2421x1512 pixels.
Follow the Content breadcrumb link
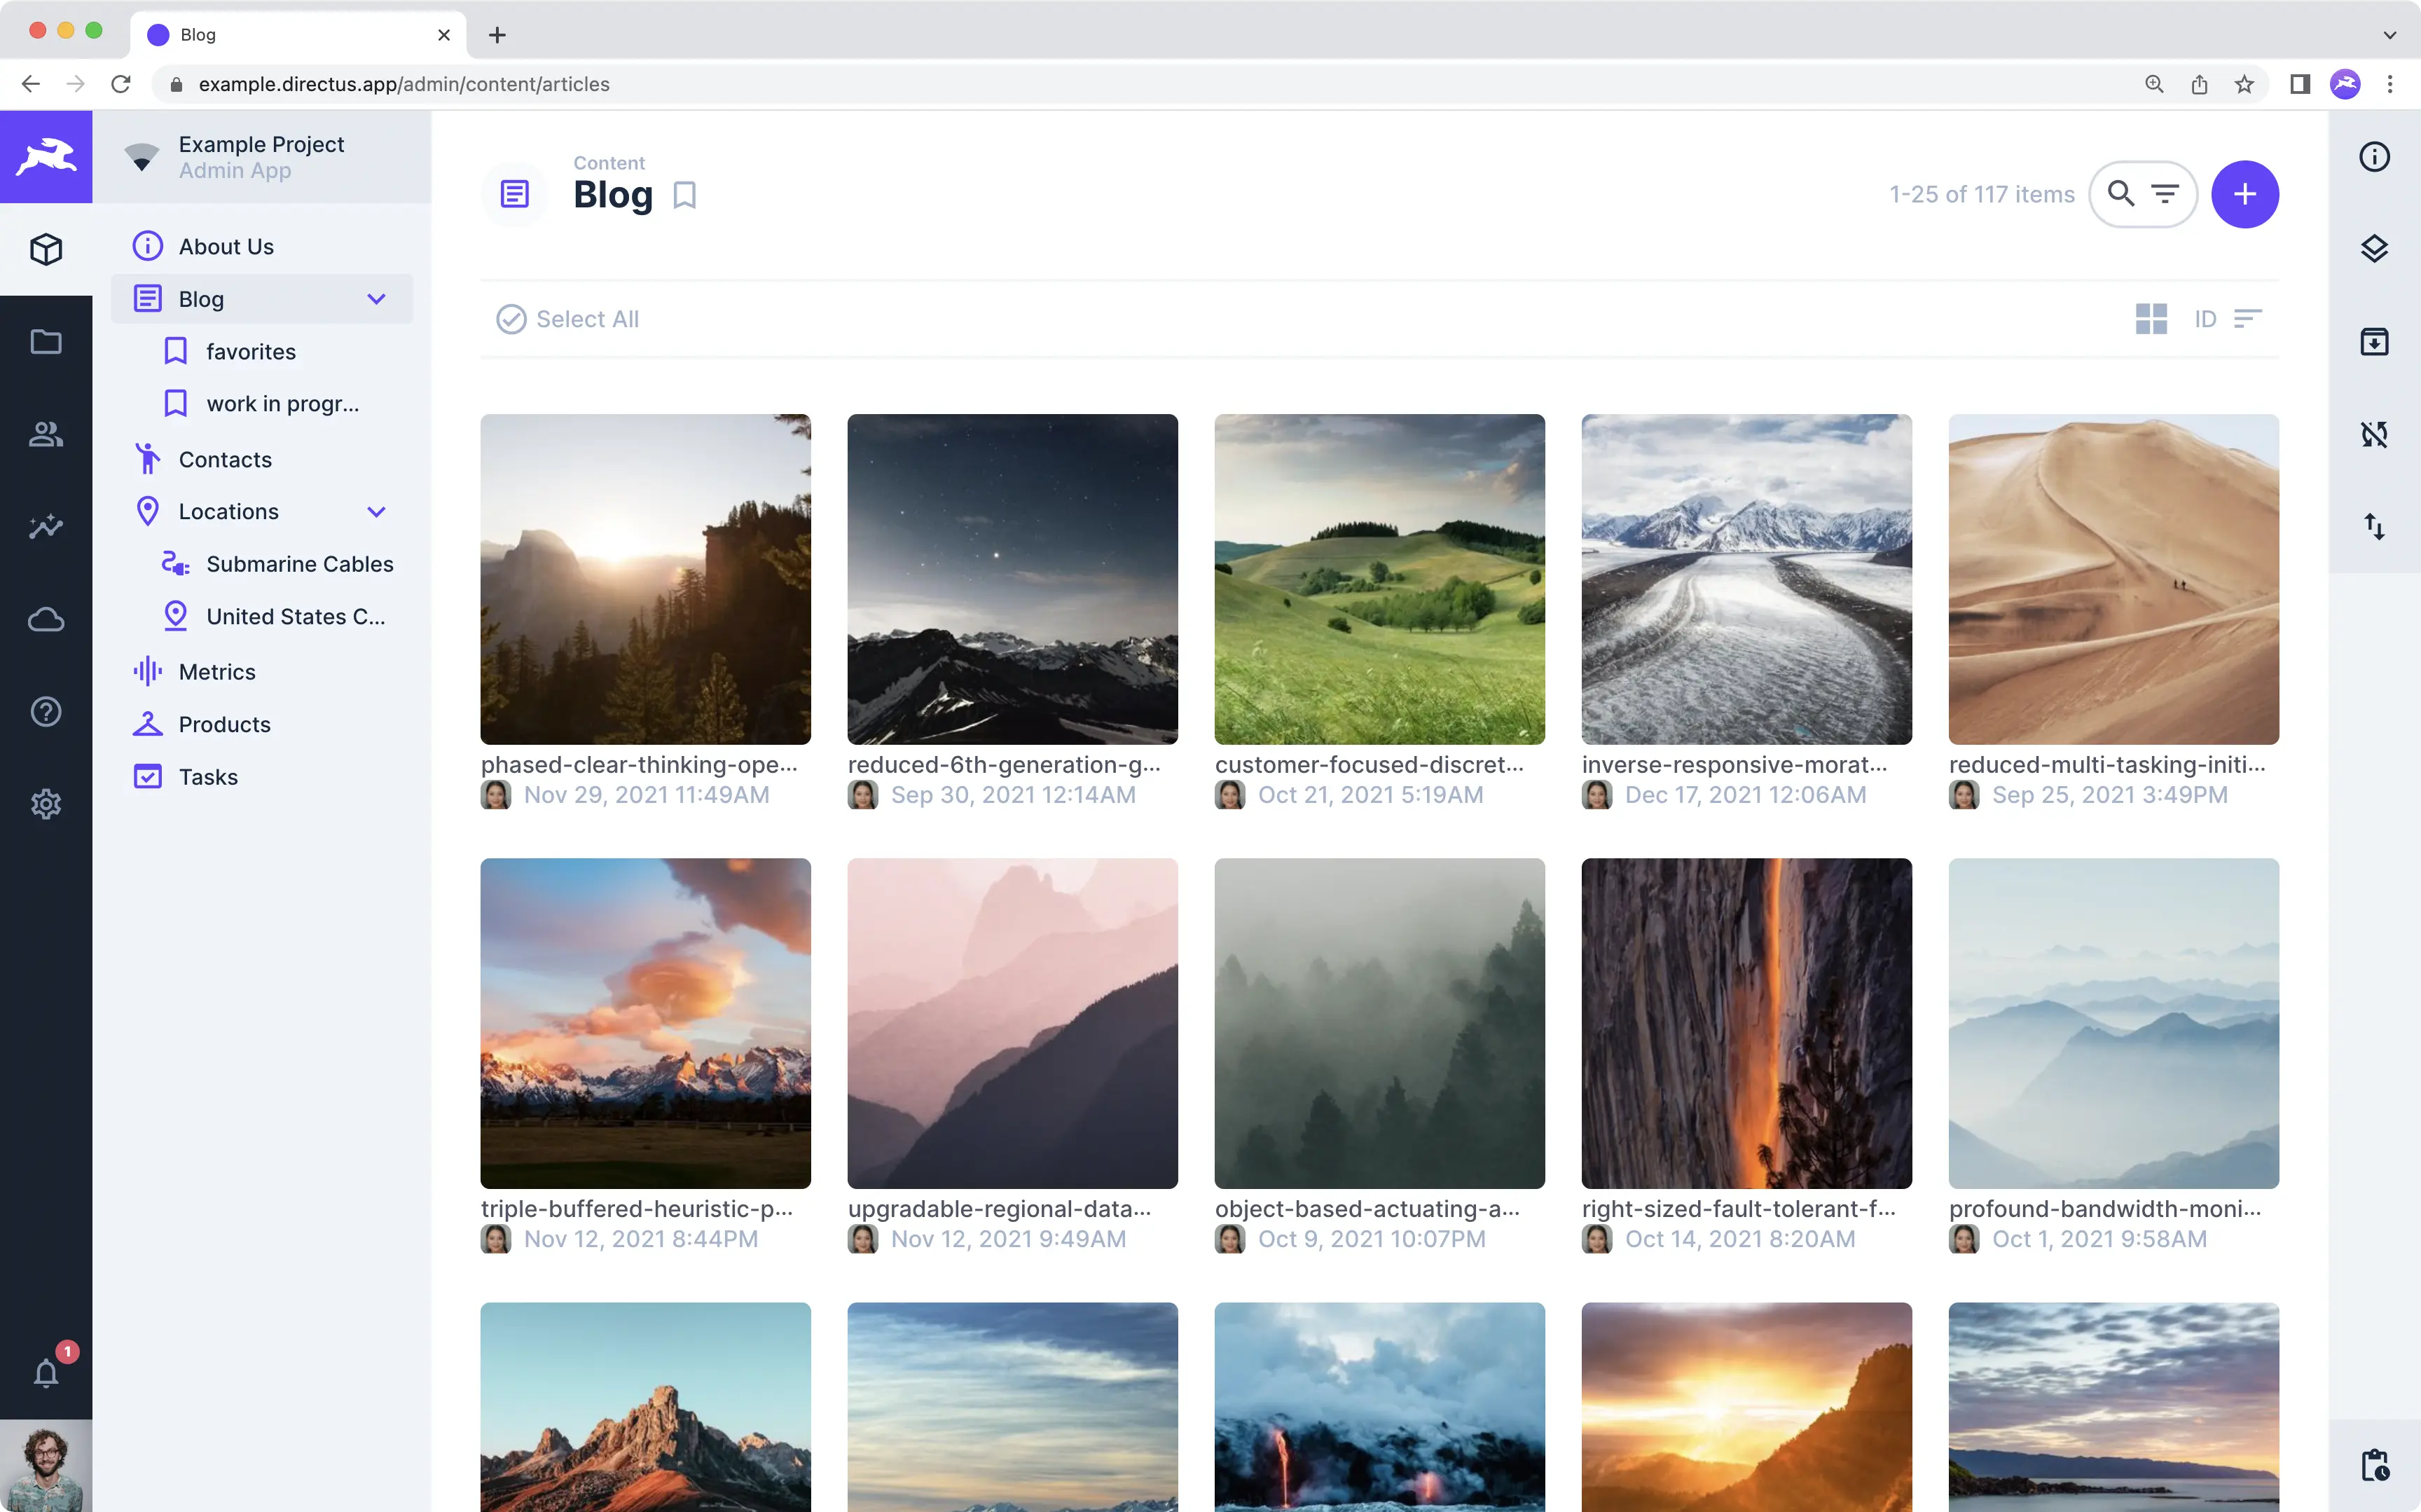(x=609, y=163)
